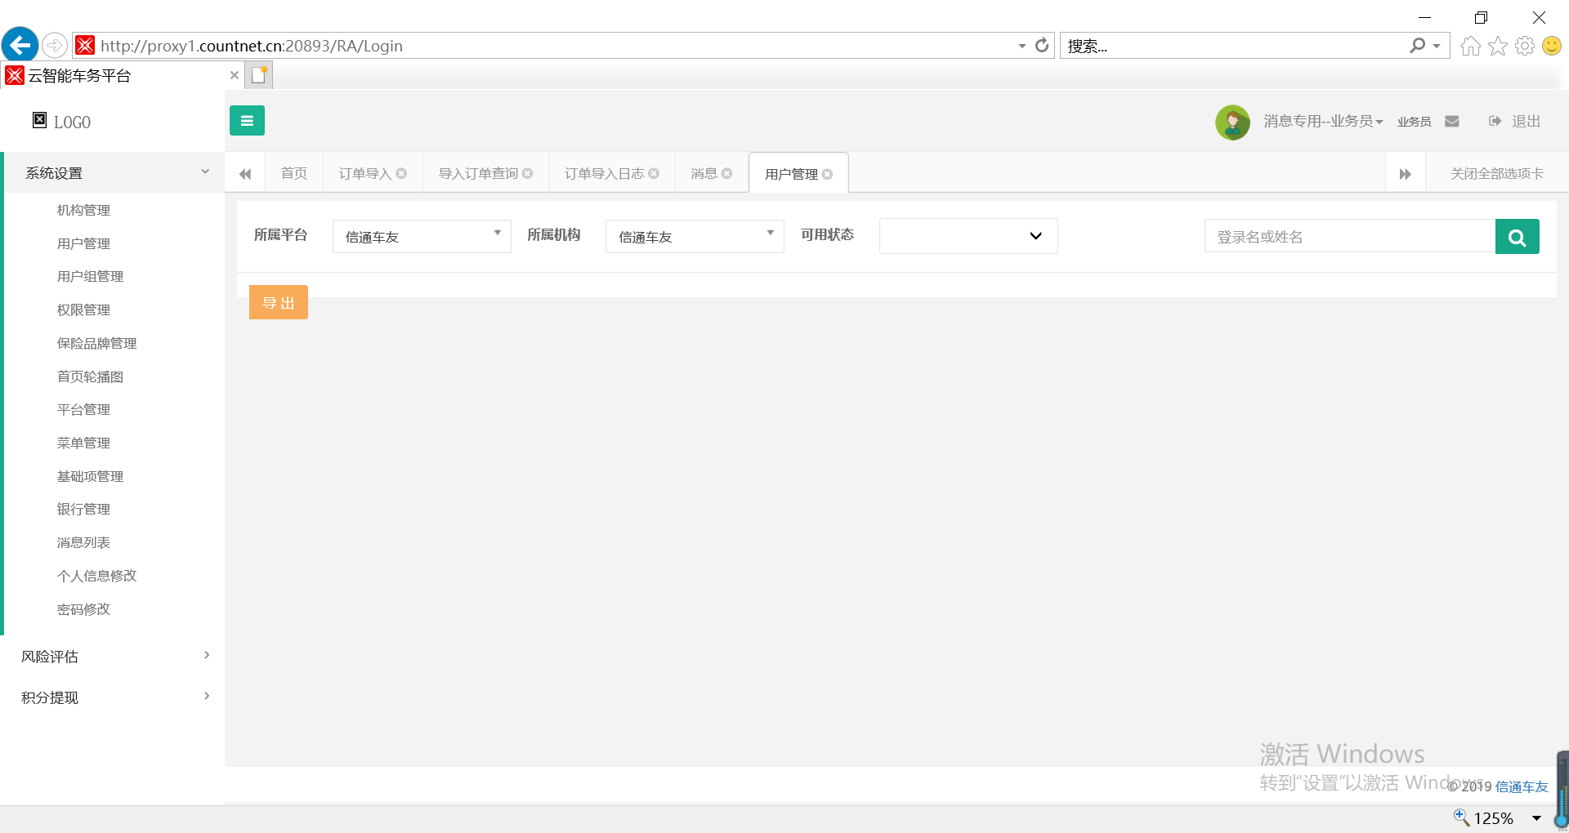Viewport: 1569px width, 833px height.
Task: Collapse the 系统设置 menu section
Action: [x=114, y=172]
